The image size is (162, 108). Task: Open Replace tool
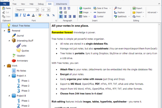click(x=119, y=12)
